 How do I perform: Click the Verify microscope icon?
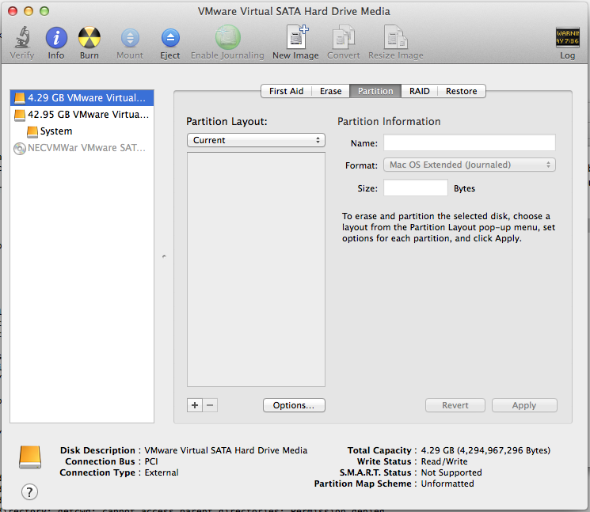click(x=22, y=37)
